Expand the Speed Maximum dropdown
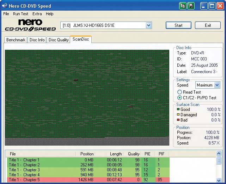This screenshot has width=226, height=184. point(217,85)
